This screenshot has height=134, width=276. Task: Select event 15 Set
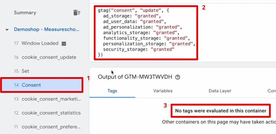(25, 71)
